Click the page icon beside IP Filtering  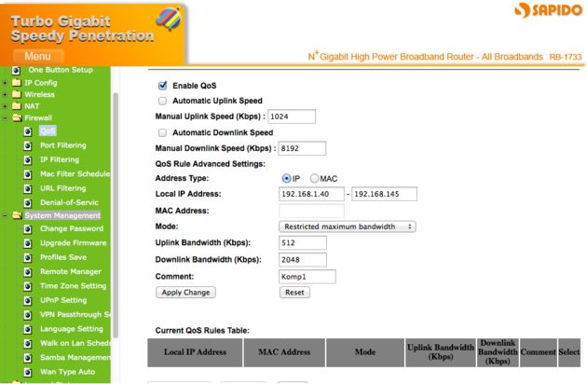[28, 160]
